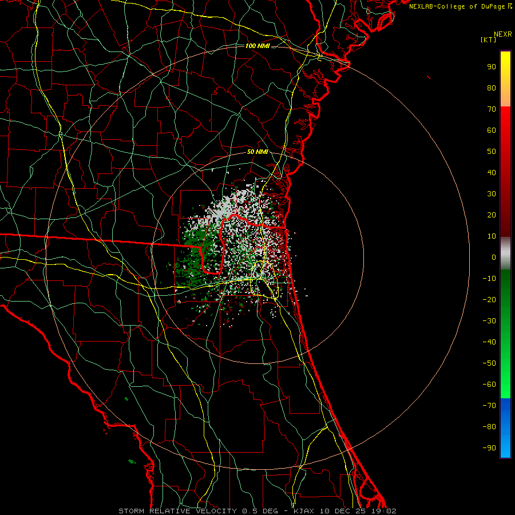The width and height of the screenshot is (515, 515).
Task: Click the -10 value on velocity scale
Action: point(489,279)
